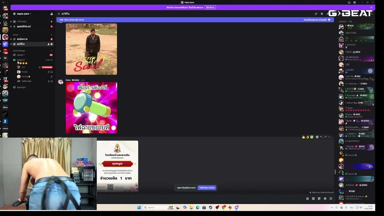
Task: Open the Threads icon in the channel header
Action: click(x=316, y=14)
